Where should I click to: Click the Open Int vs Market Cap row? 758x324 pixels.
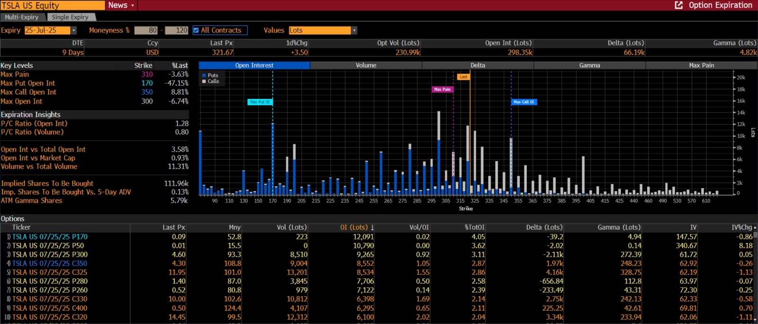tap(95, 158)
